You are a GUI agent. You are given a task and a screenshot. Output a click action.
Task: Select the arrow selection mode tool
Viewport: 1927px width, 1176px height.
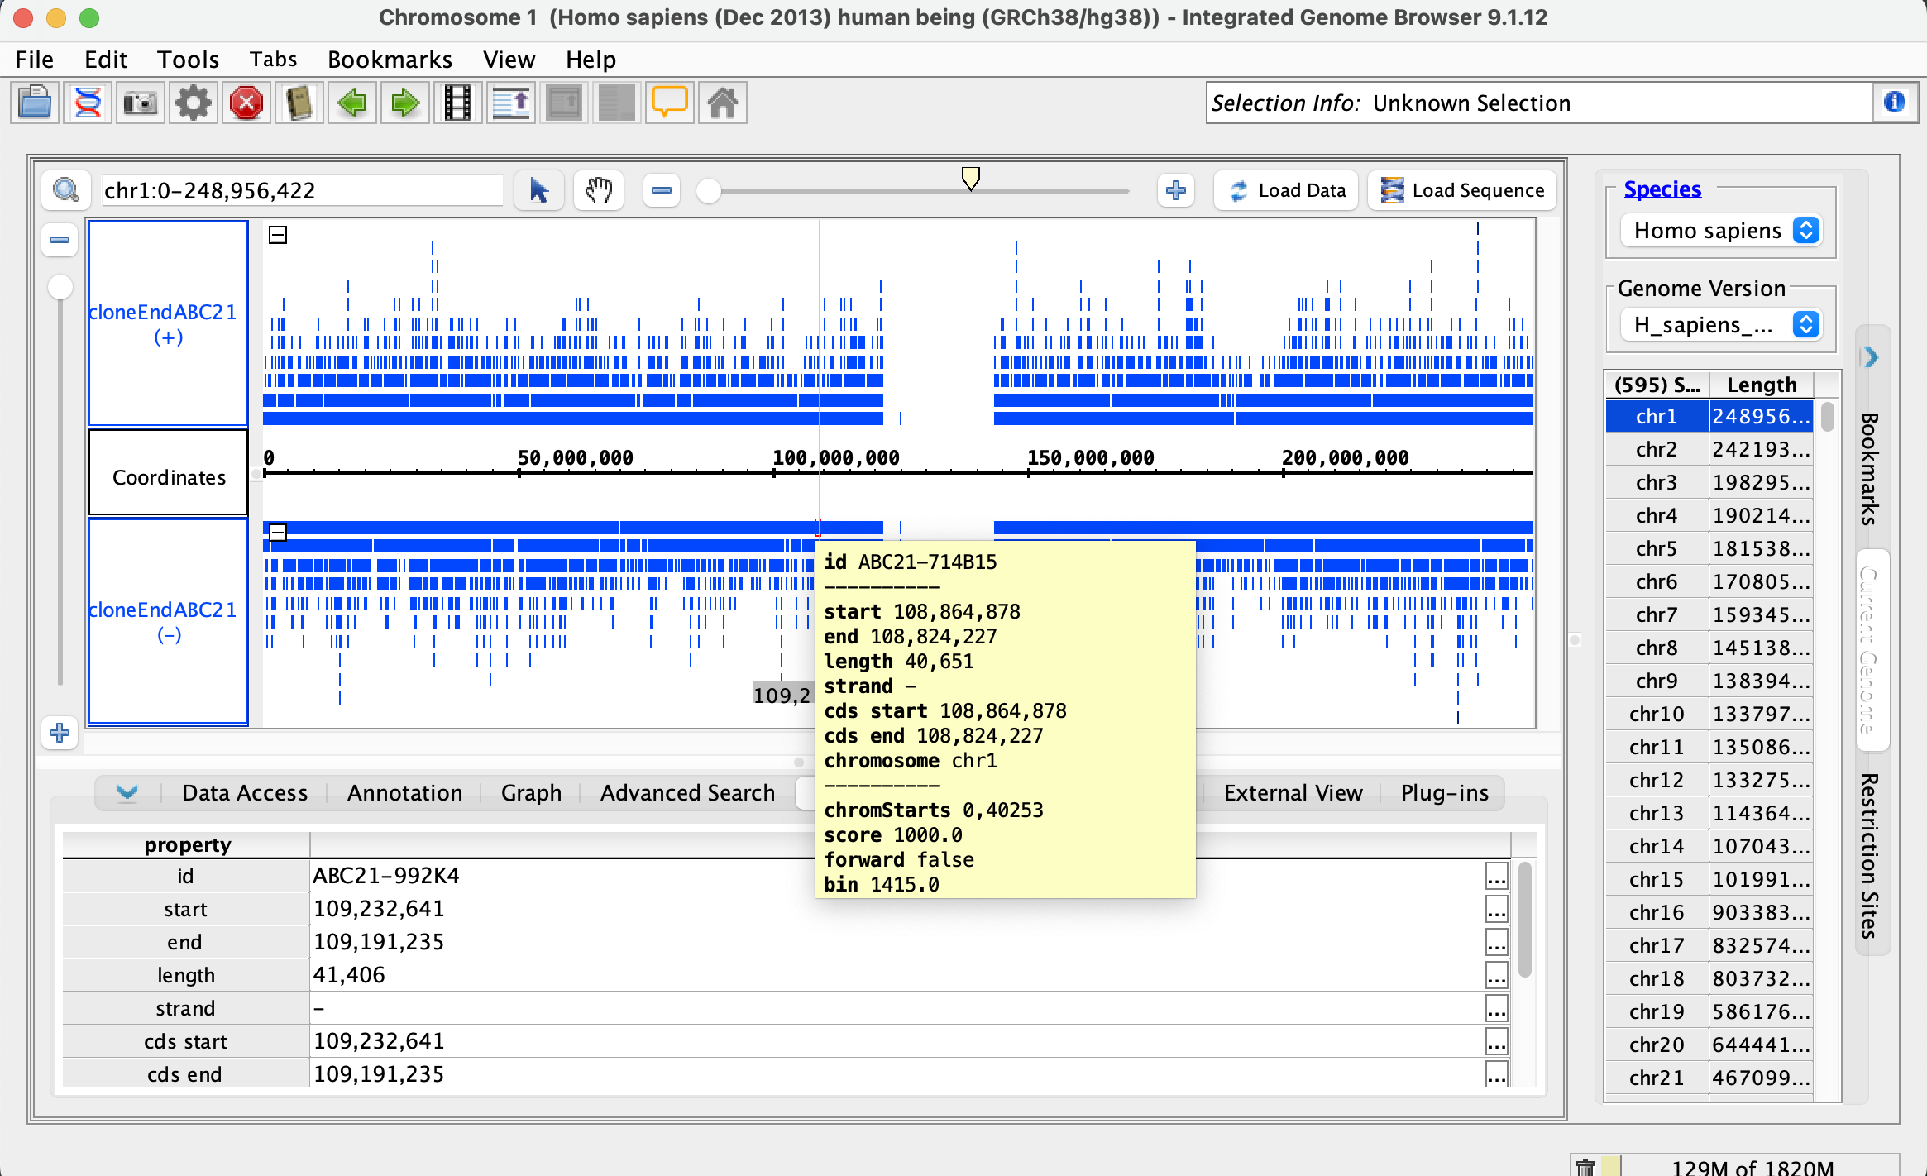[539, 191]
